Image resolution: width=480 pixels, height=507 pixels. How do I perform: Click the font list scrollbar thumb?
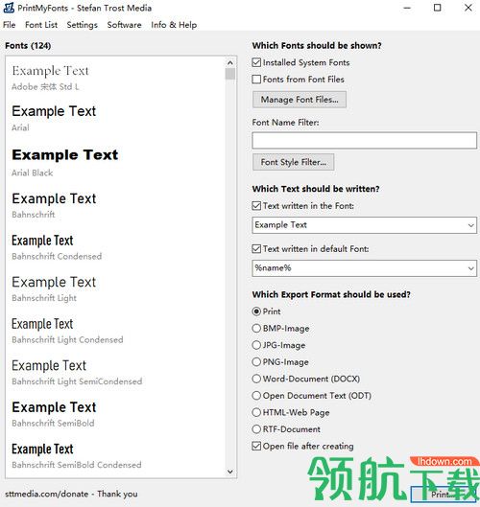point(230,74)
